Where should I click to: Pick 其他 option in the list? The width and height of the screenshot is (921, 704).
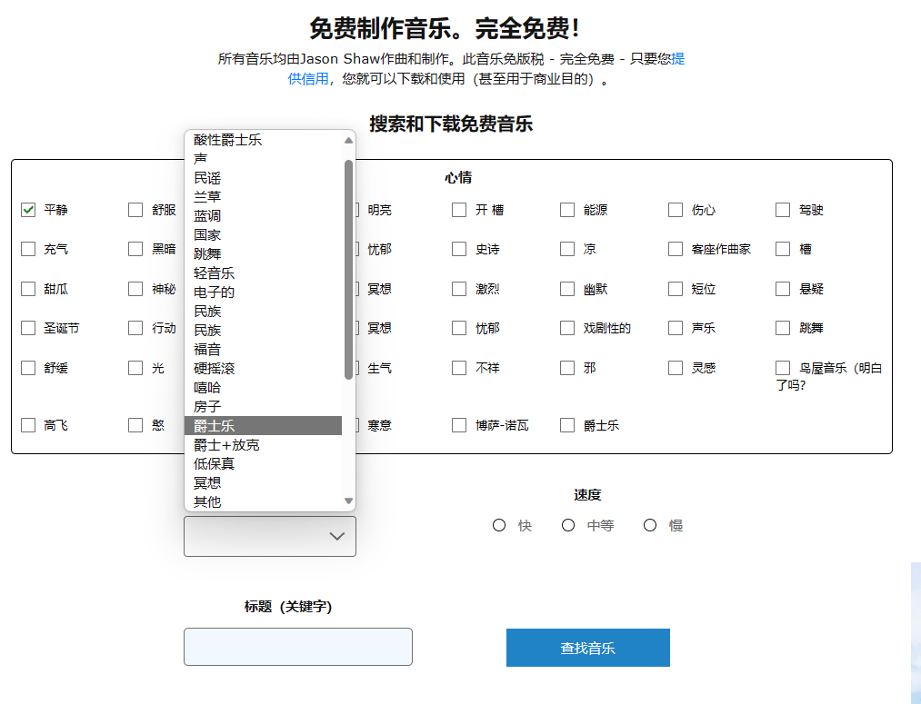[263, 501]
